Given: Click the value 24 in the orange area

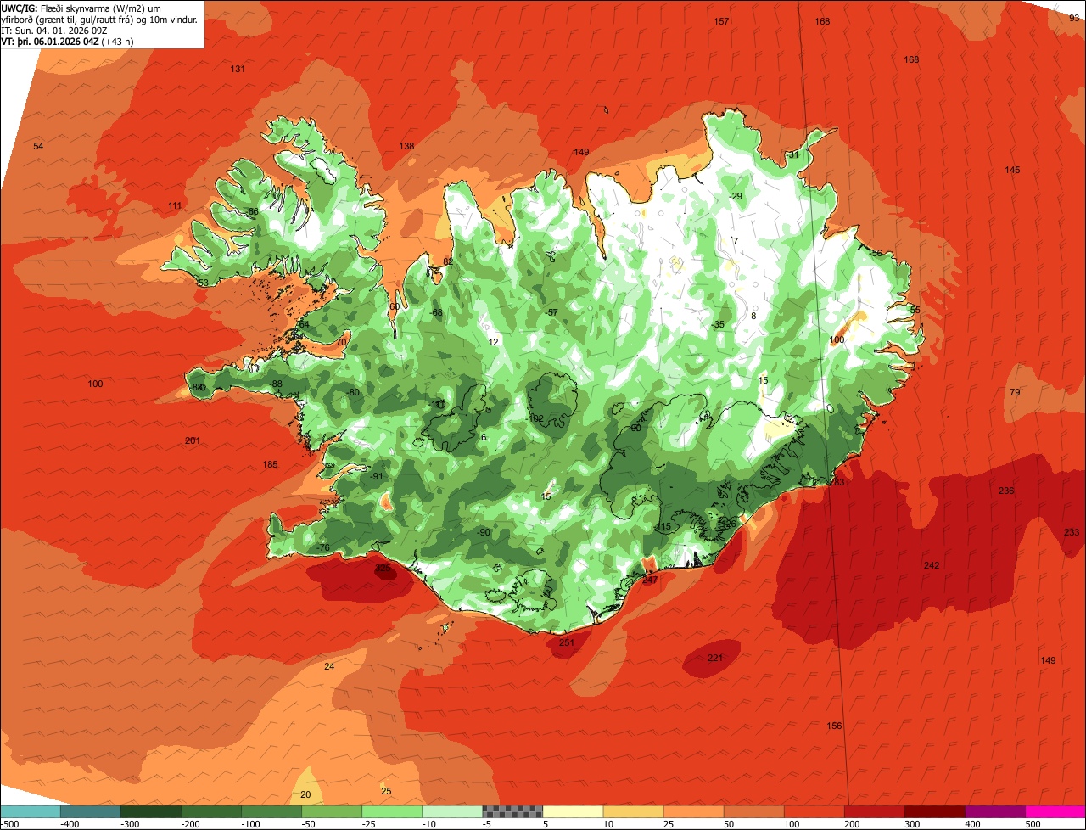Looking at the screenshot, I should tap(329, 666).
